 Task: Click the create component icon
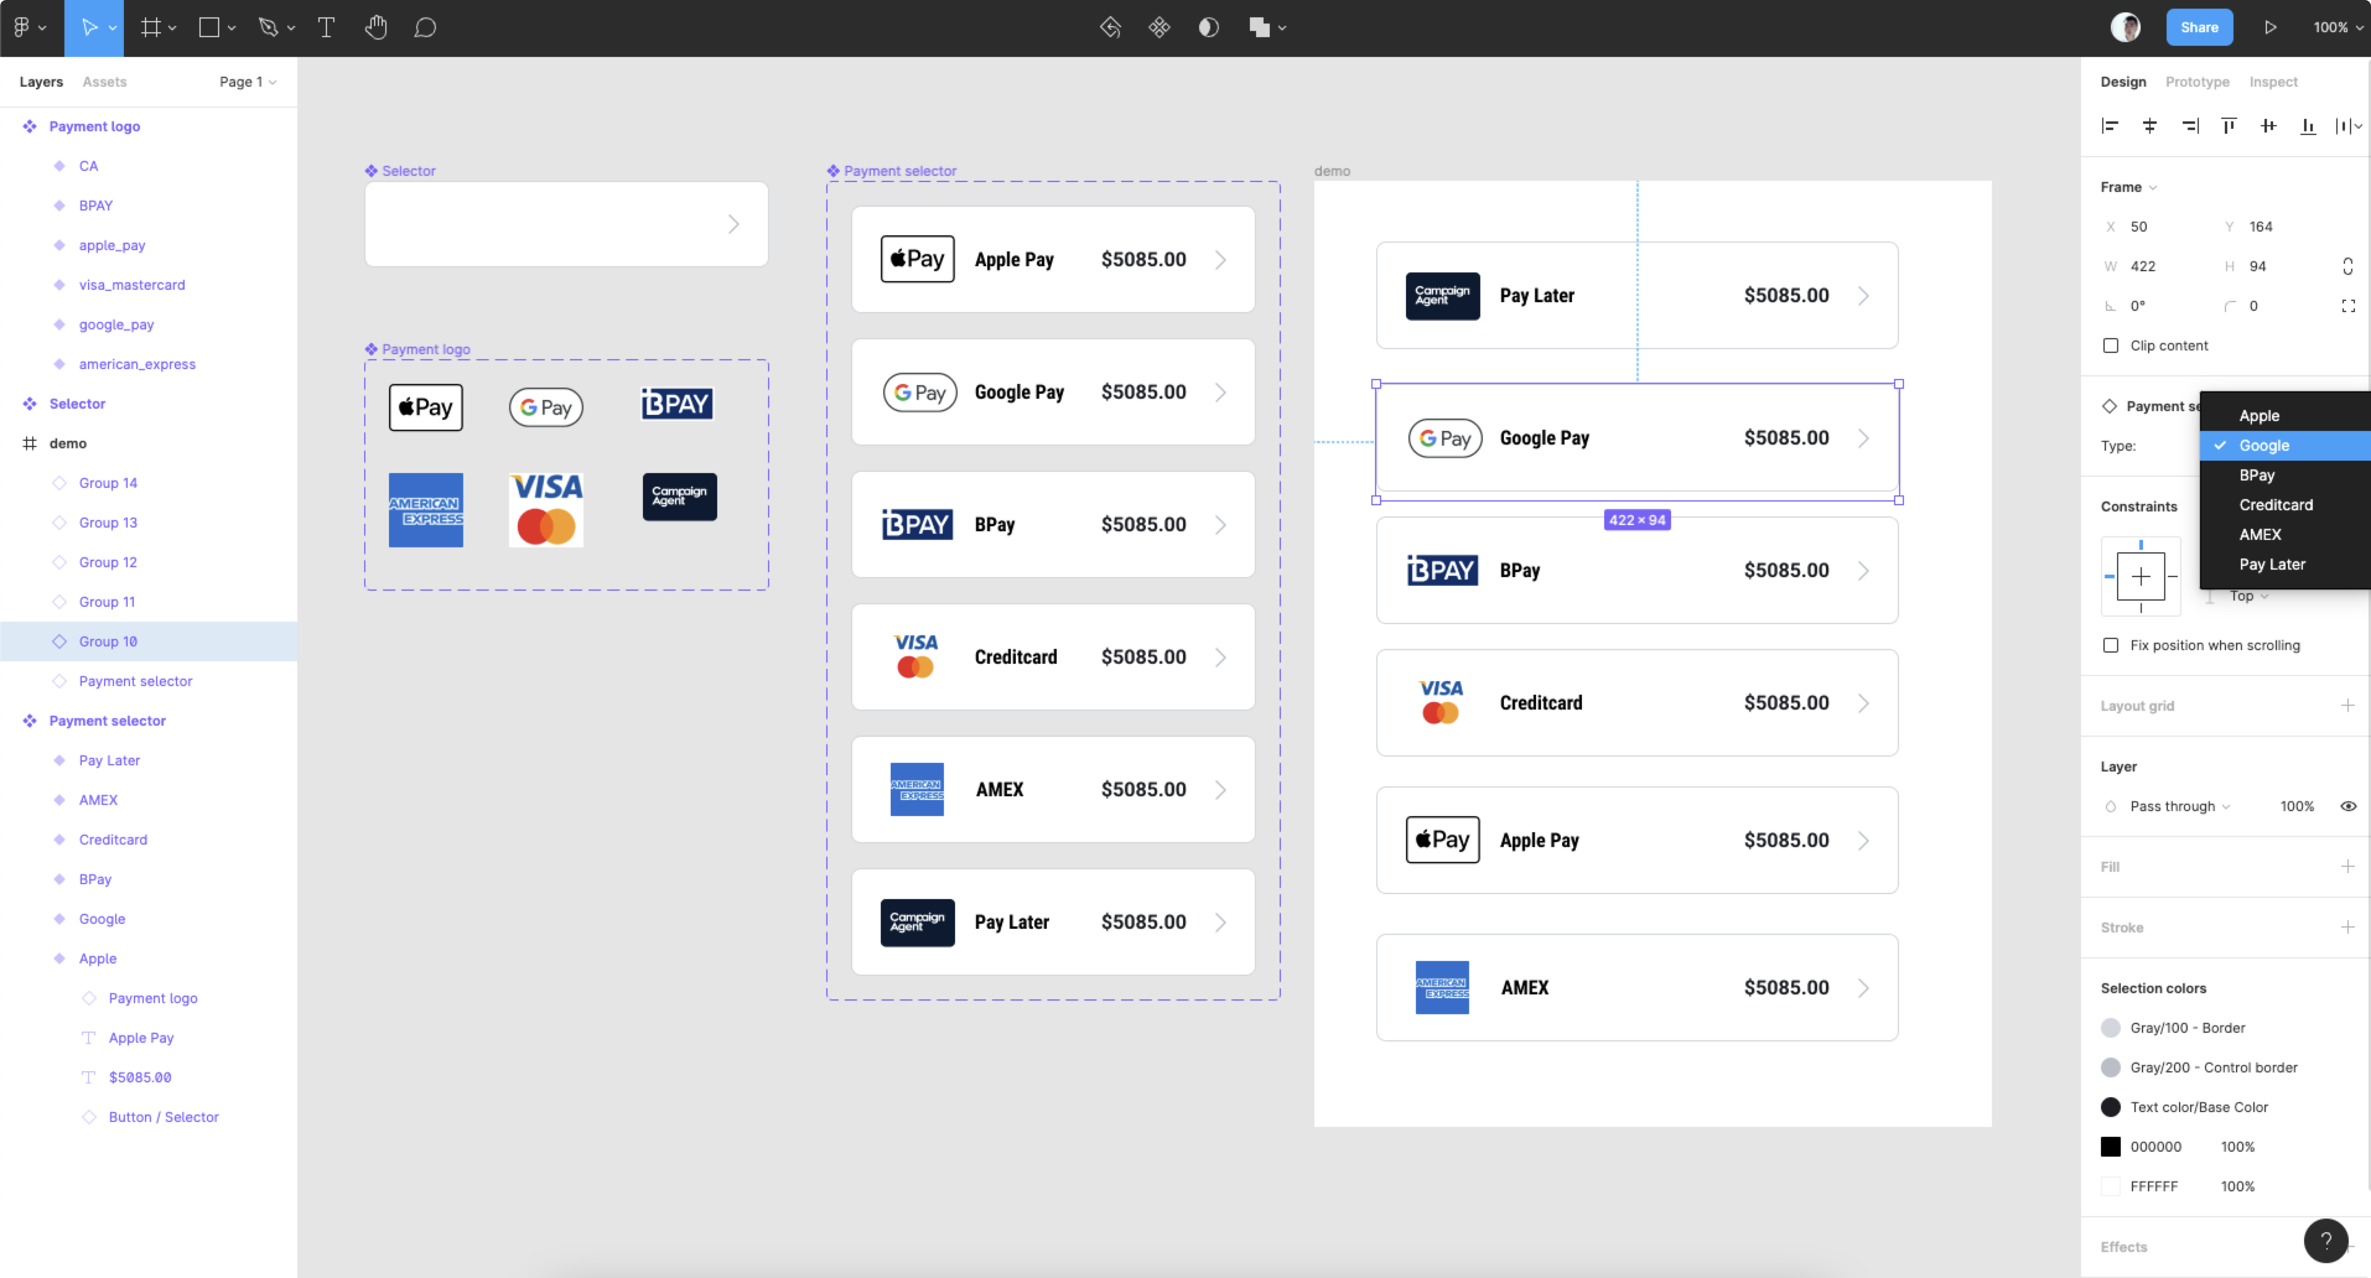(x=1159, y=28)
